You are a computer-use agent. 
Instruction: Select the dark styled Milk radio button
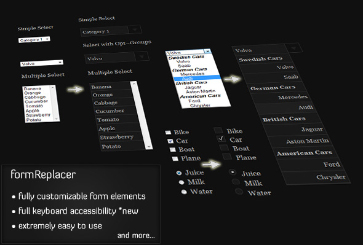click(236, 182)
